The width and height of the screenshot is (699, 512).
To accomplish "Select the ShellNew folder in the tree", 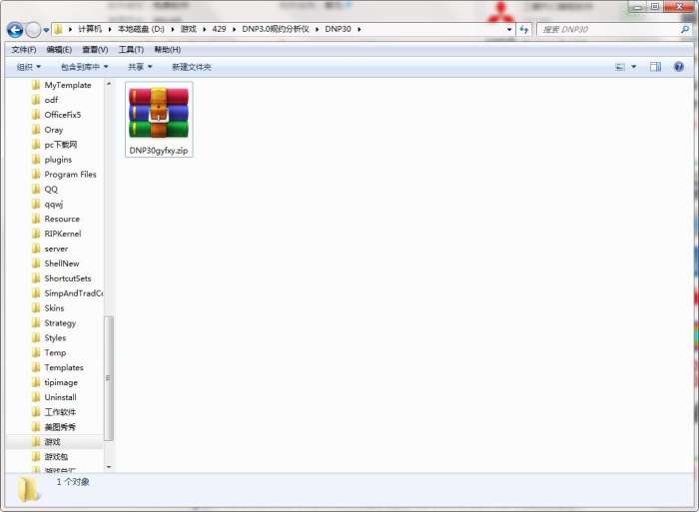I will coord(56,263).
